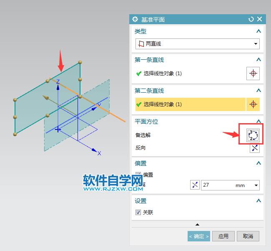Toggle the 偏置 offset checkbox
Image resolution: width=271 pixels, height=251 pixels.
coord(138,175)
